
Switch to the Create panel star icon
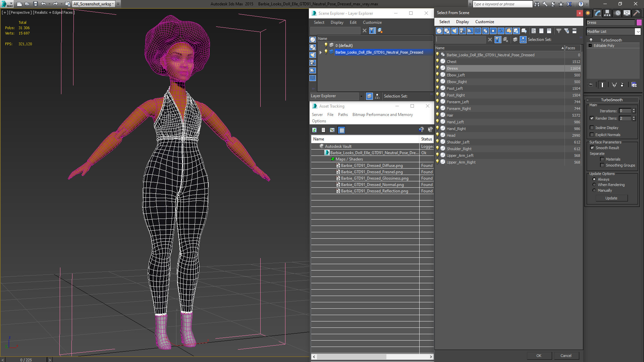pyautogui.click(x=588, y=13)
